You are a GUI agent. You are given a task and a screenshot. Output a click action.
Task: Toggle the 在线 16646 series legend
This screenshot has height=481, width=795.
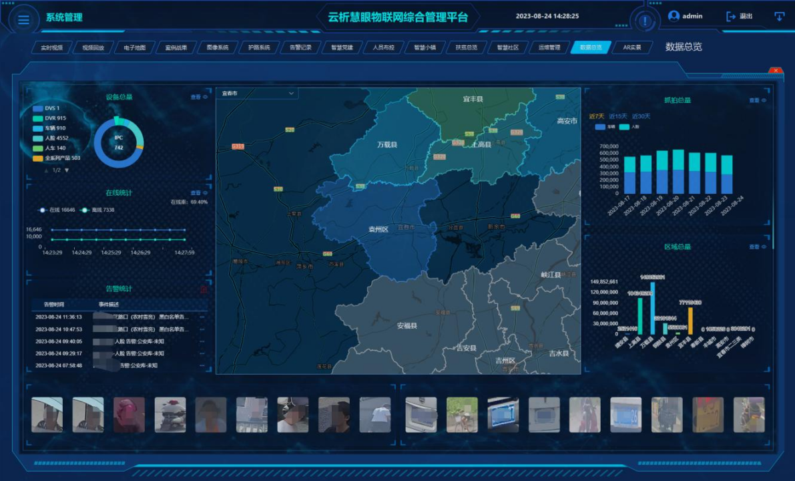point(57,210)
